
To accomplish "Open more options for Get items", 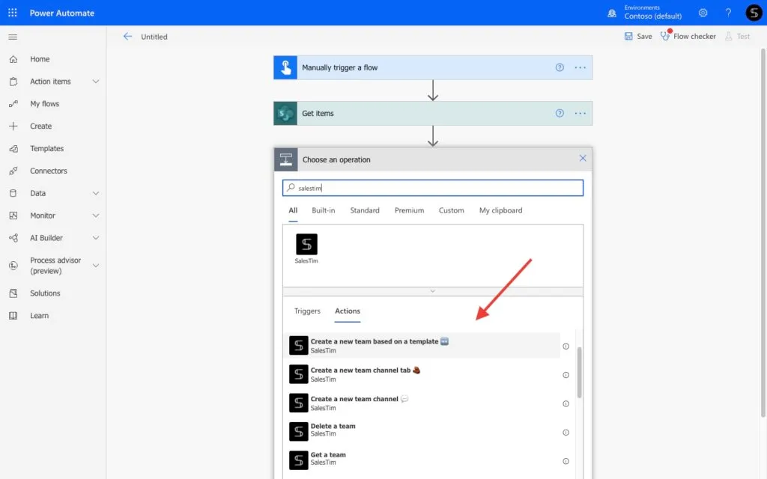I will [x=580, y=114].
